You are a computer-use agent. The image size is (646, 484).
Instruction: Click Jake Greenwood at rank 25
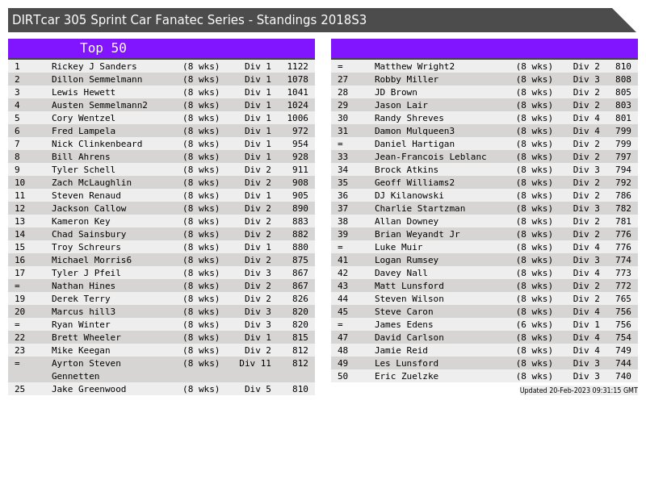[x=89, y=389]
